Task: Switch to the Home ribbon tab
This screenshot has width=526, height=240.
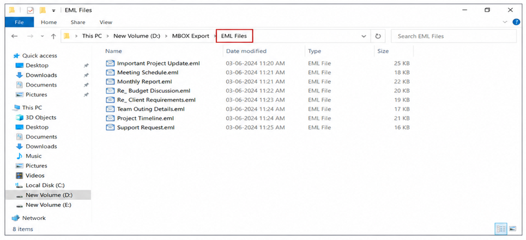Action: pyautogui.click(x=49, y=22)
